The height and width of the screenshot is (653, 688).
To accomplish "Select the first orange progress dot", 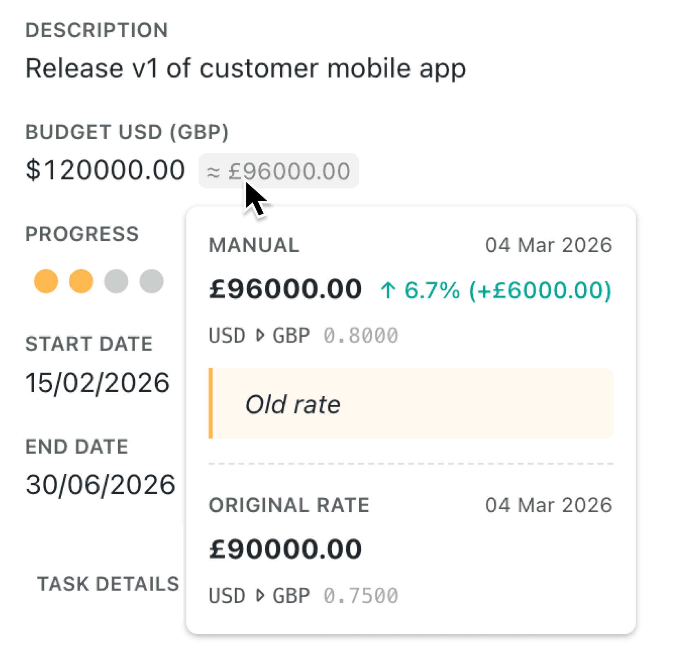I will tap(46, 281).
